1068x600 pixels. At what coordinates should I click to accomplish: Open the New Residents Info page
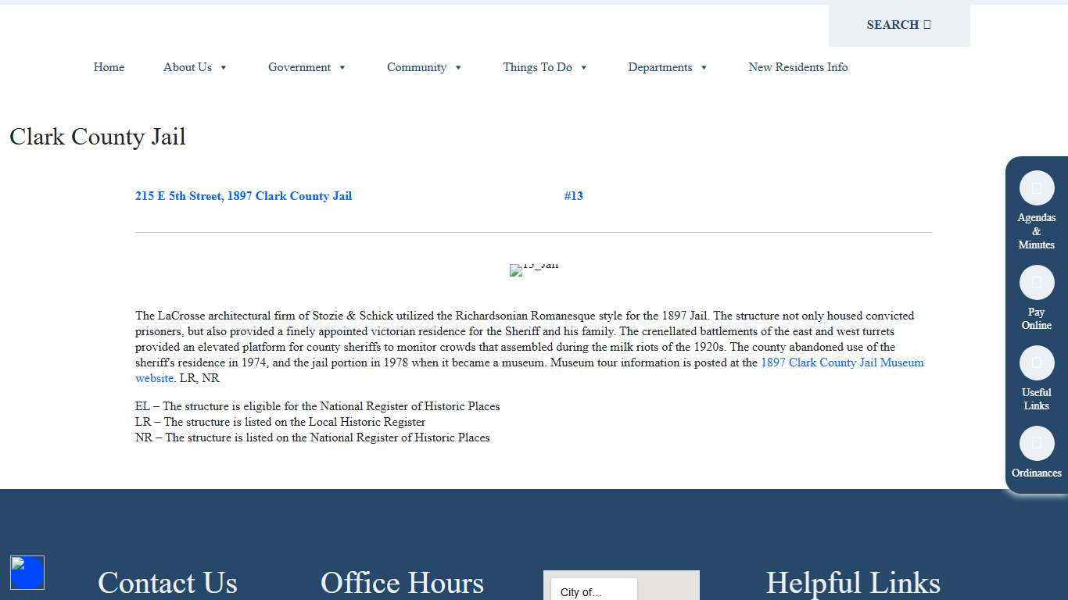tap(797, 67)
